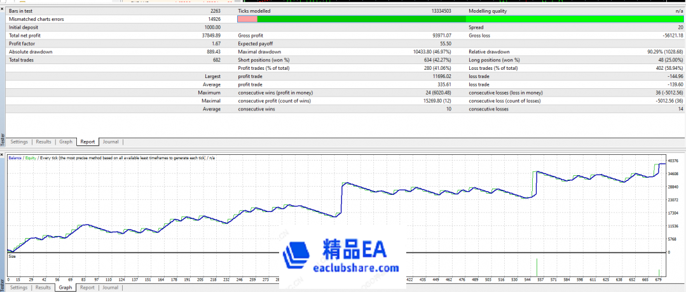Click the 'Profit factor' label

click(x=22, y=44)
